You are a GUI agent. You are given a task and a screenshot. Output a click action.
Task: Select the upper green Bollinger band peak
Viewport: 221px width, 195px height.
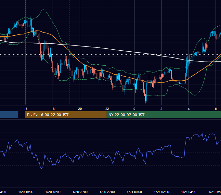pyautogui.click(x=43, y=9)
